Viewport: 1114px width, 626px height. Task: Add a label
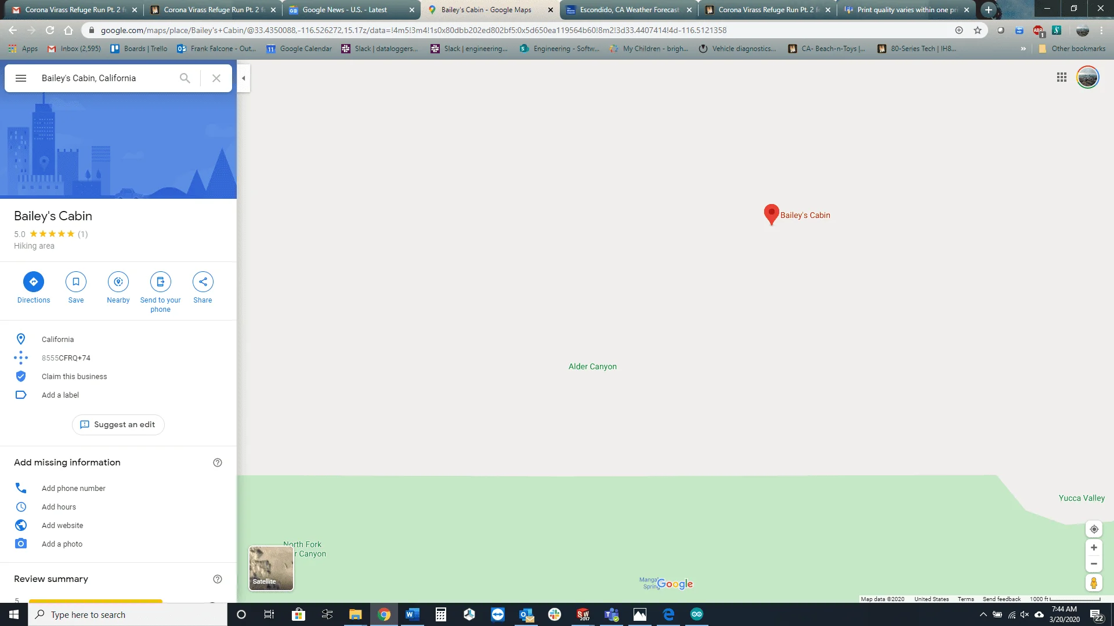pos(118,395)
